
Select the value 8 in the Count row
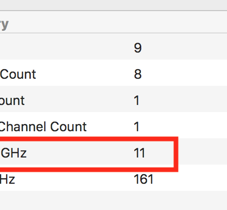[x=138, y=74]
